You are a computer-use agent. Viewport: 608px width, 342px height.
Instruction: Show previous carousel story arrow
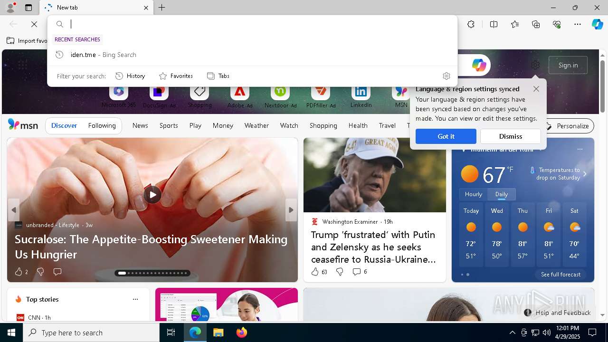(x=14, y=210)
